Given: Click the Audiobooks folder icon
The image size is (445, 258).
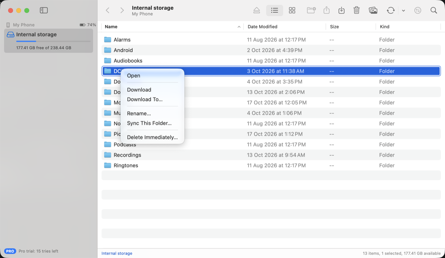Looking at the screenshot, I should point(108,61).
